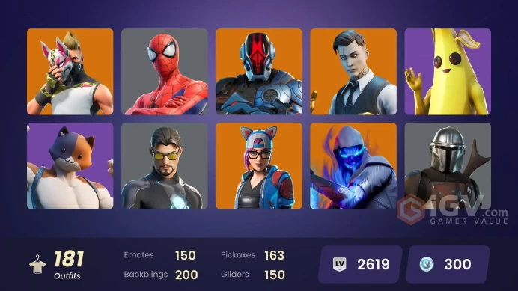Open the blue flame hooded outfit thumbnail

(353, 166)
